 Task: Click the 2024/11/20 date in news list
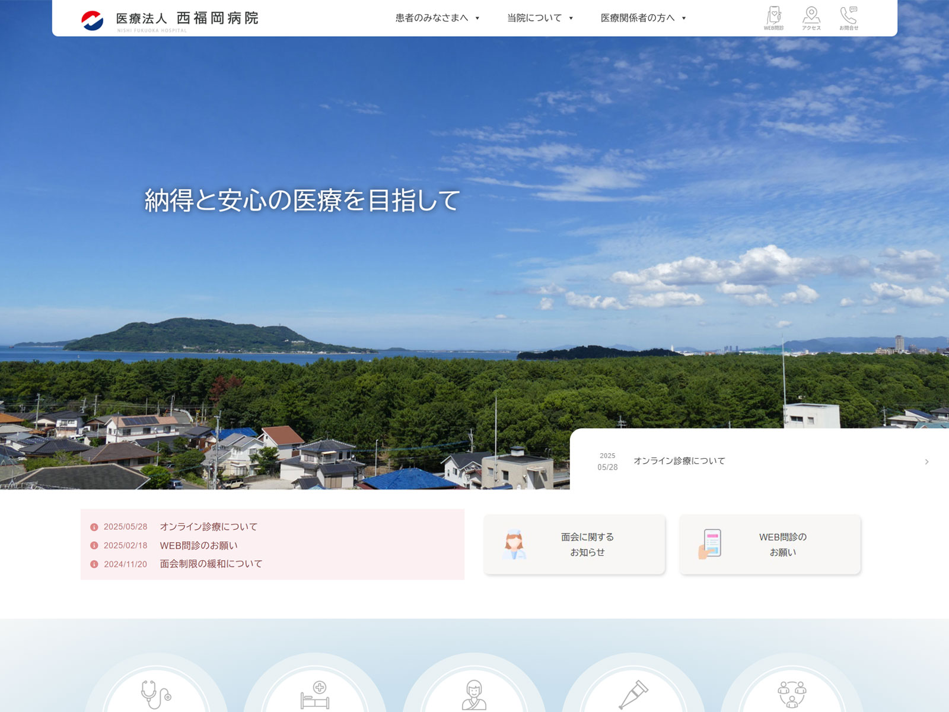[125, 564]
